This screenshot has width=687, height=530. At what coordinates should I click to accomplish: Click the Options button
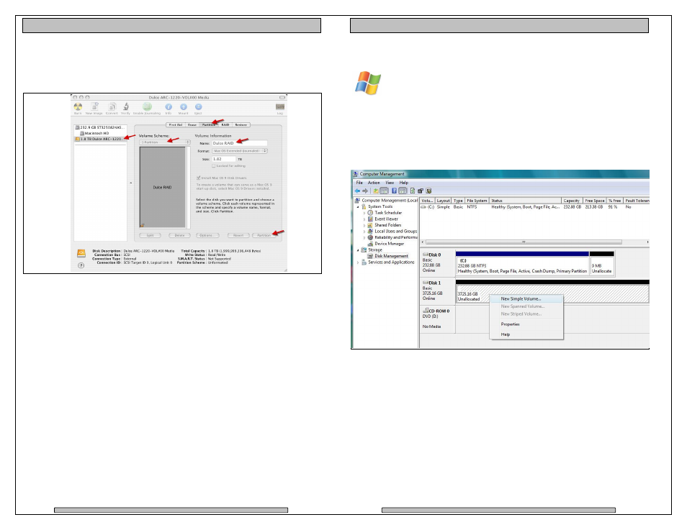pos(207,235)
